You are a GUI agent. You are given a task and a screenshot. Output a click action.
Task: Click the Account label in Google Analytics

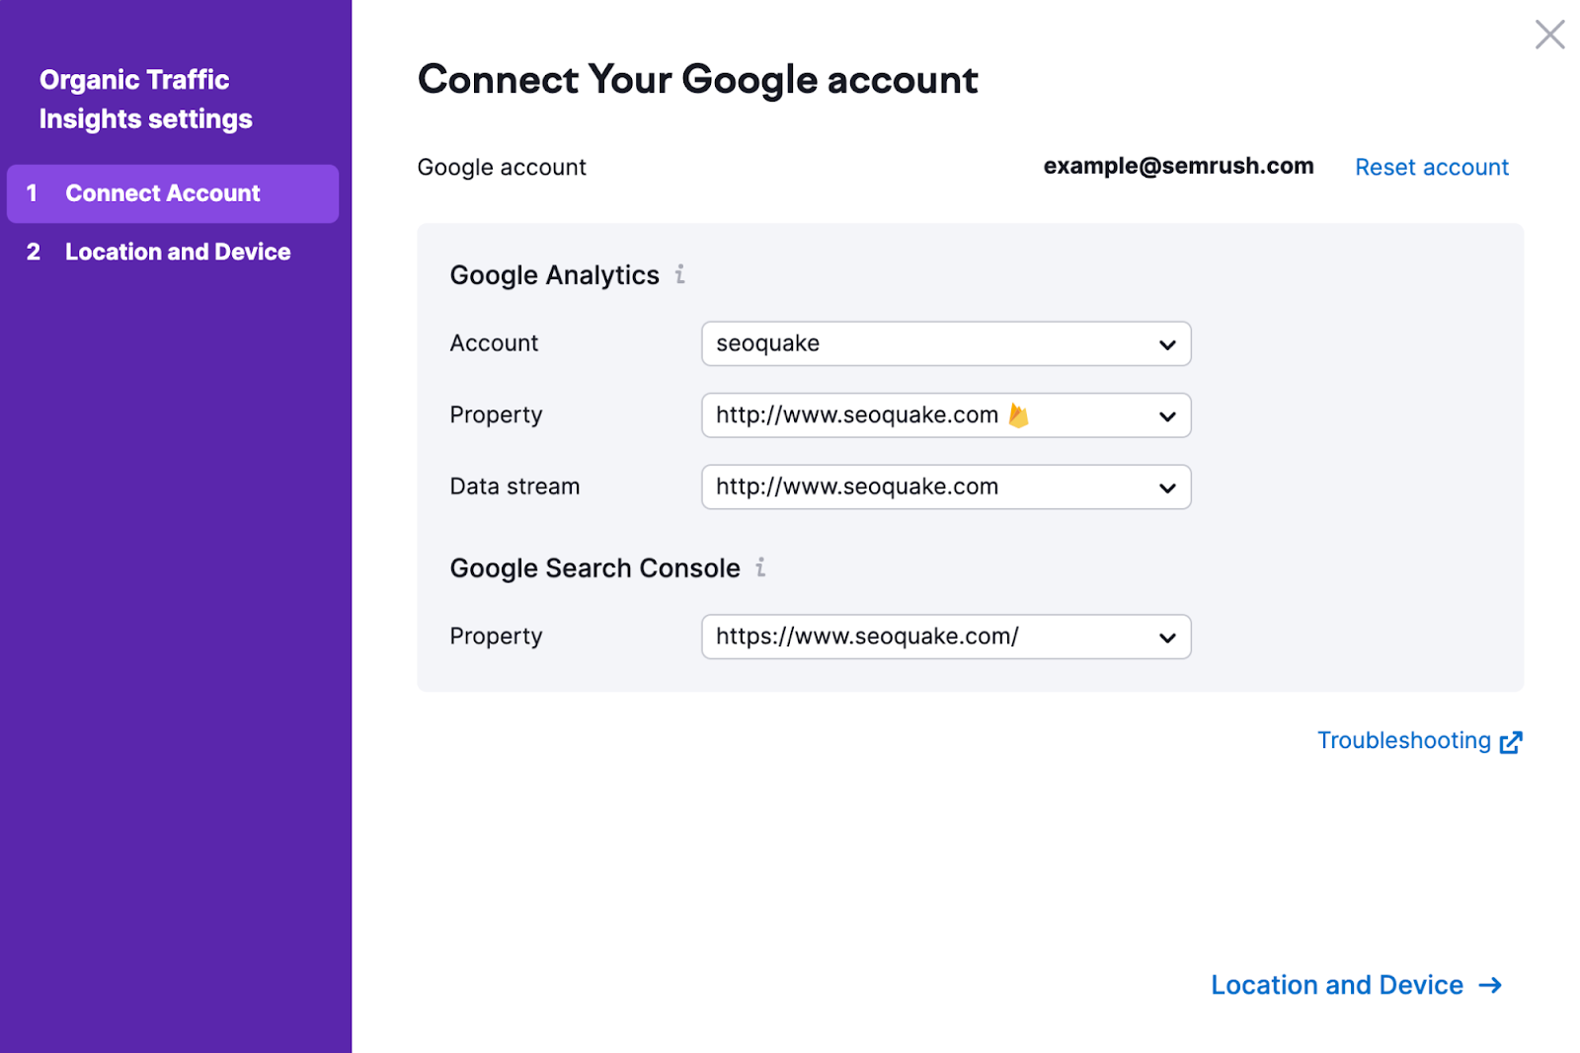(494, 343)
